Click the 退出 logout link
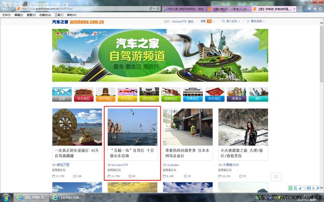This screenshot has height=202, width=324. point(191,21)
